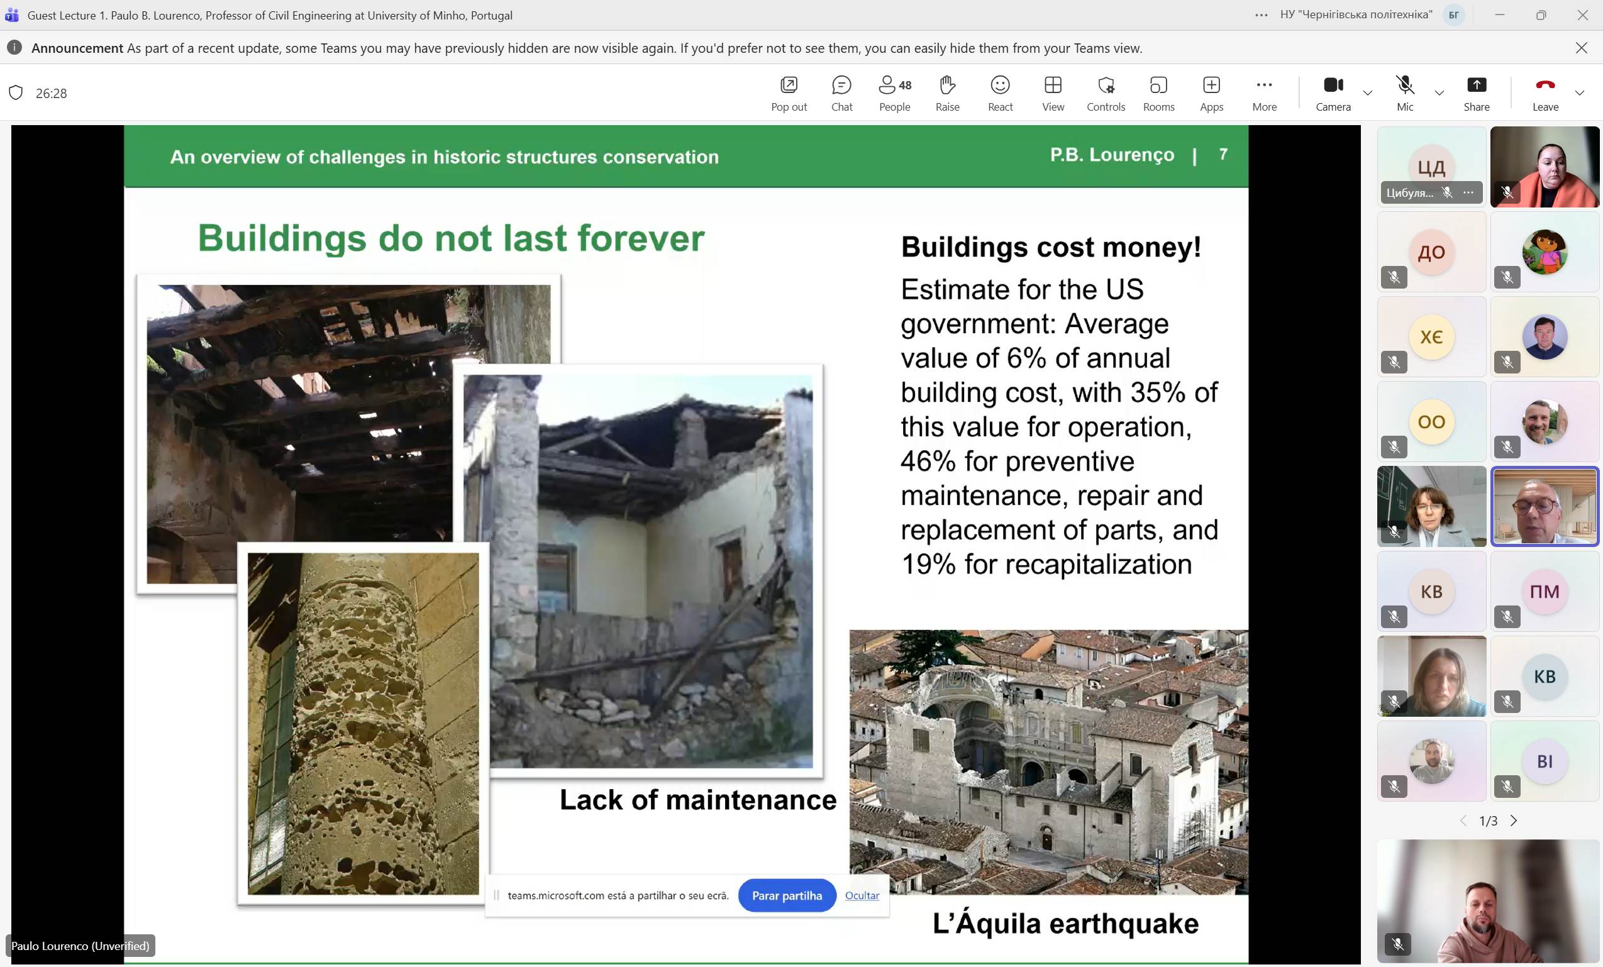This screenshot has height=967, width=1603.
Task: Open more options on ЦД participant tile
Action: coord(1468,192)
